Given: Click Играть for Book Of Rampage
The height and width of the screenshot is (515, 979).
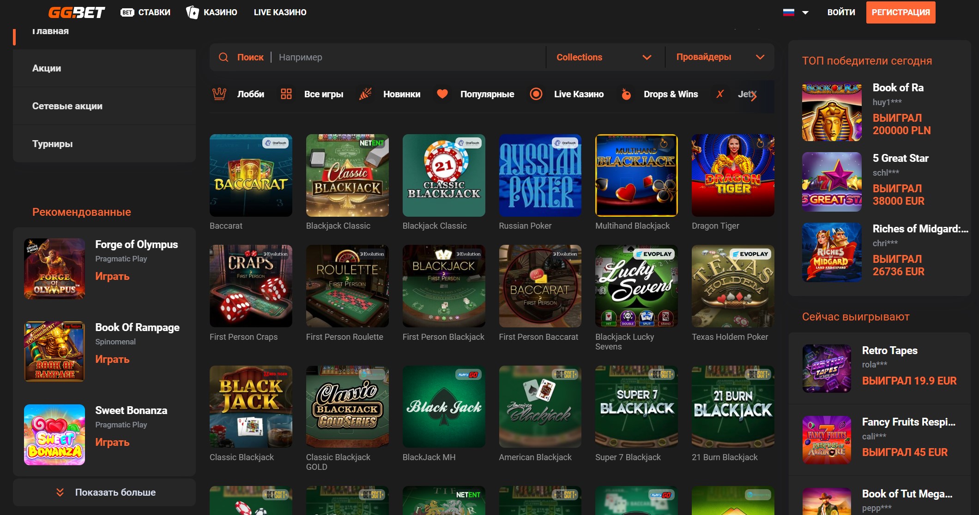Looking at the screenshot, I should click(112, 359).
